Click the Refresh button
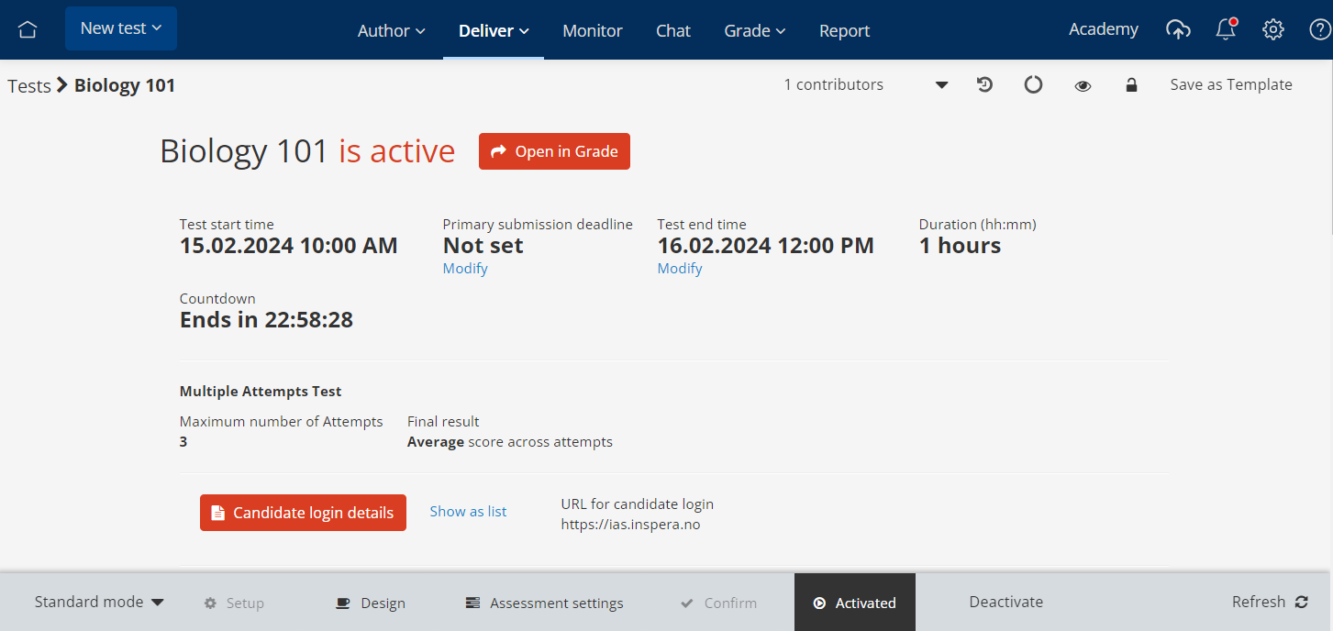The image size is (1333, 631). (x=1270, y=602)
